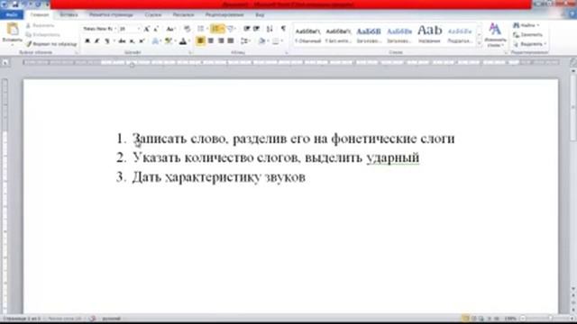Select Align Left alignment
The image size is (577, 324).
pos(200,40)
